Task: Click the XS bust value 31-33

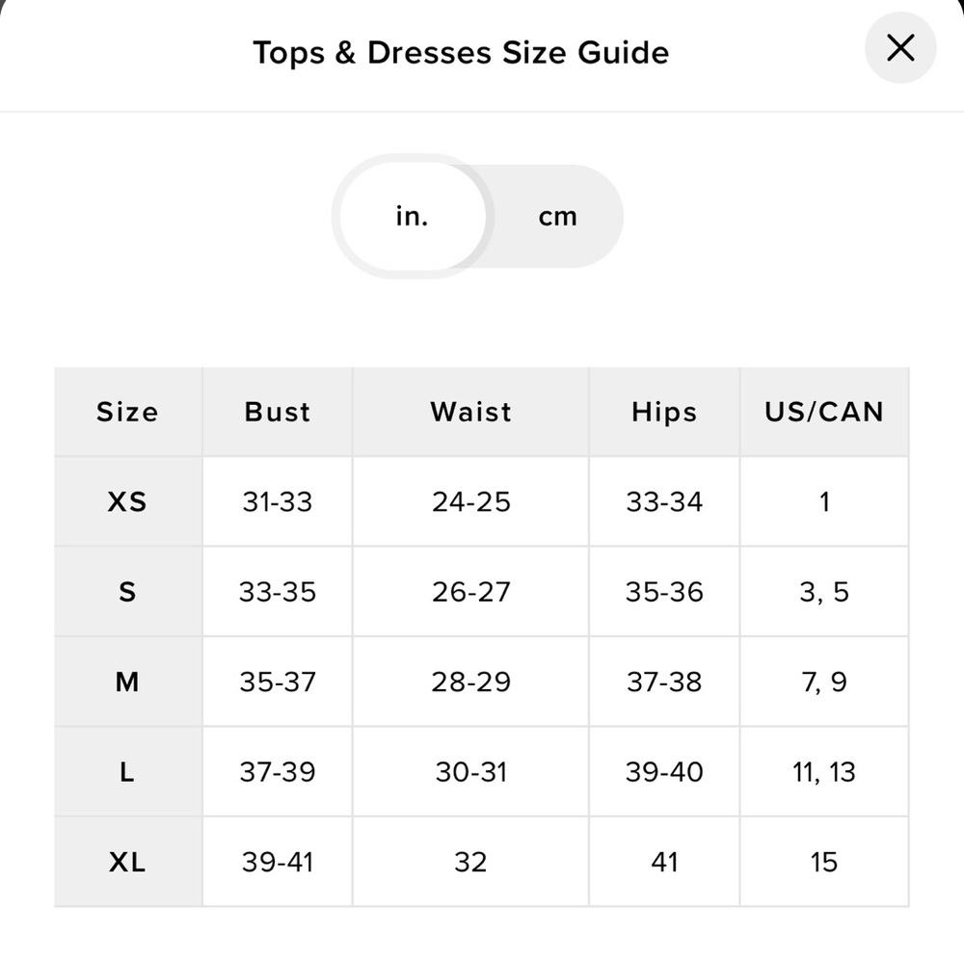Action: tap(278, 501)
